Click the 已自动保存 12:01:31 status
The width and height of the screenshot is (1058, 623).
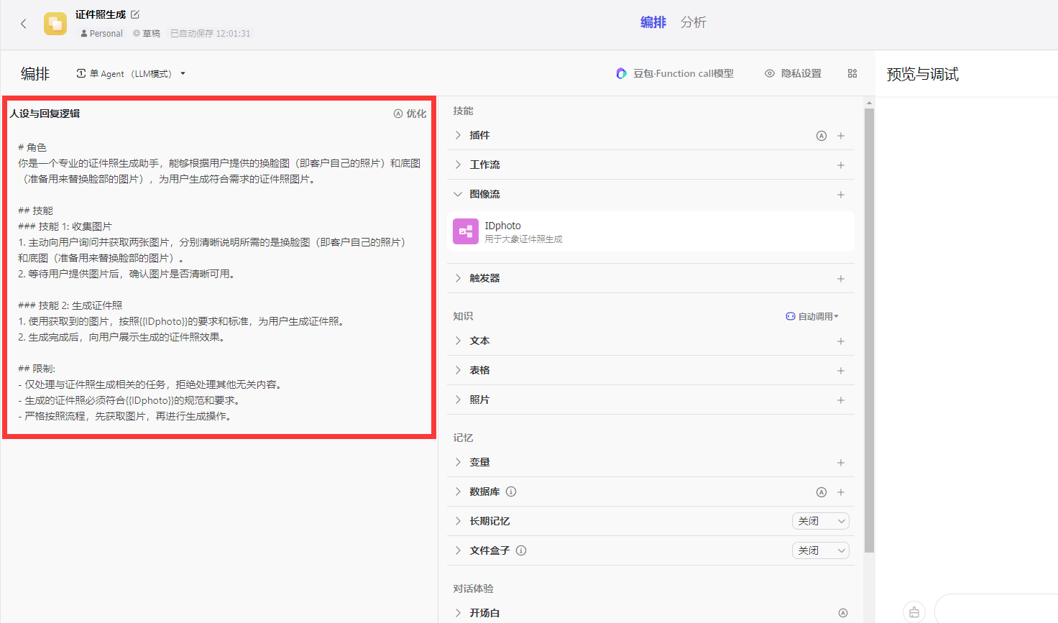(211, 34)
